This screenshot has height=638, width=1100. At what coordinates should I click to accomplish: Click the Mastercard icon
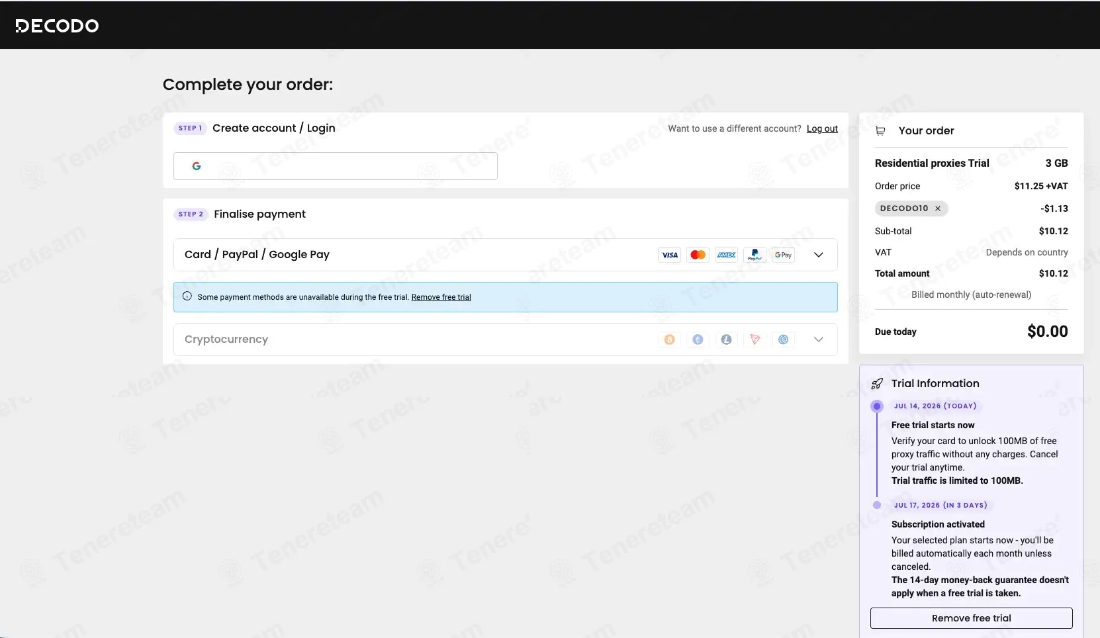698,255
